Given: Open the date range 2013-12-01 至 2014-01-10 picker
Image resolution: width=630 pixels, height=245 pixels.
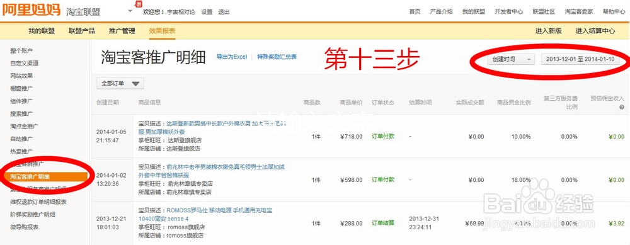Looking at the screenshot, I should point(580,59).
